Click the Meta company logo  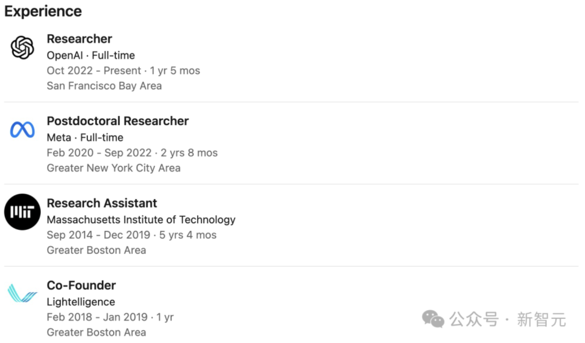tap(22, 130)
